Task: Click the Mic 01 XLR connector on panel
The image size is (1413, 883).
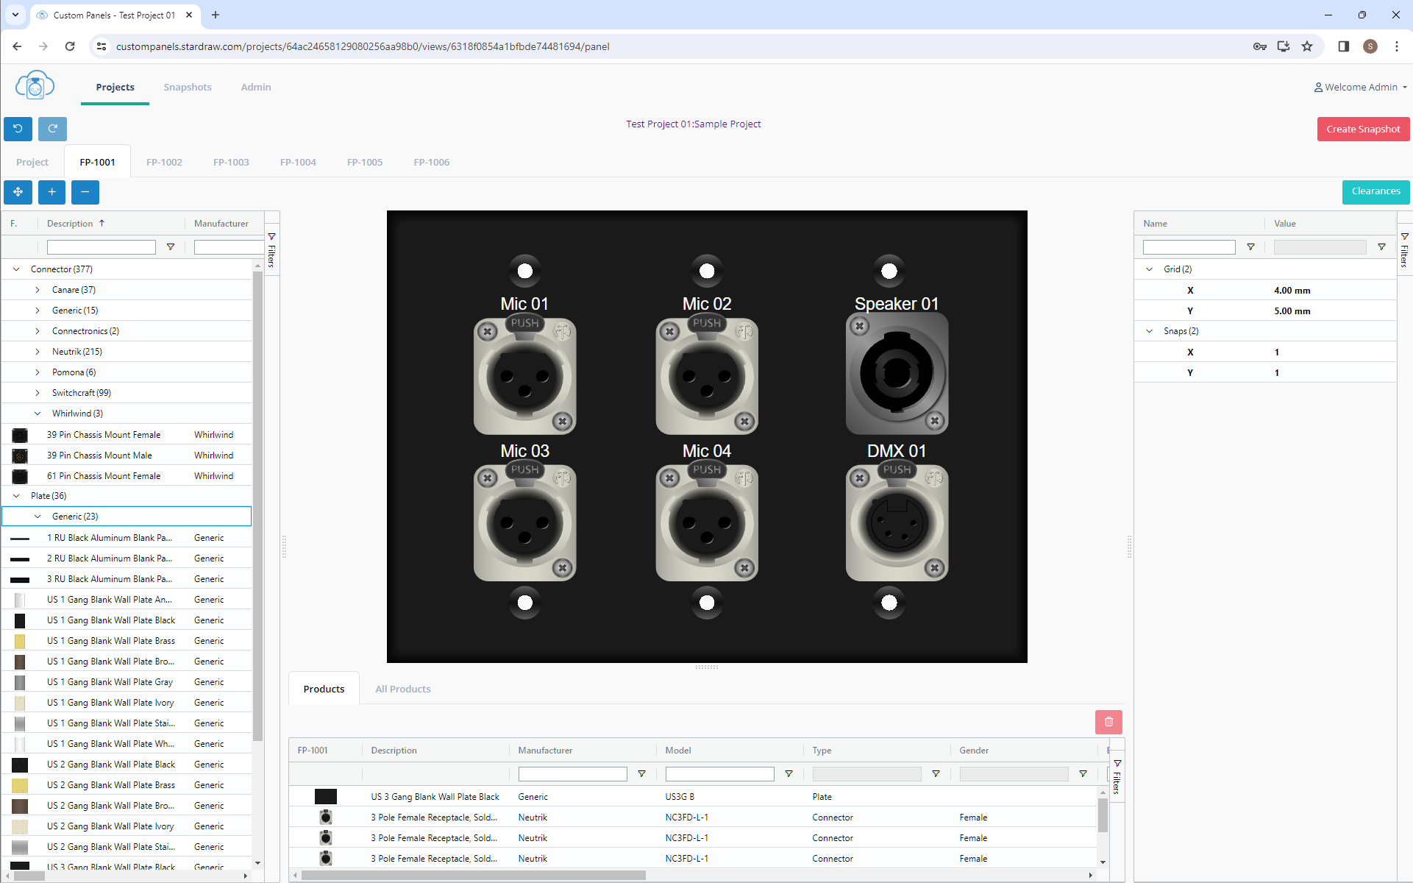Action: click(x=524, y=376)
